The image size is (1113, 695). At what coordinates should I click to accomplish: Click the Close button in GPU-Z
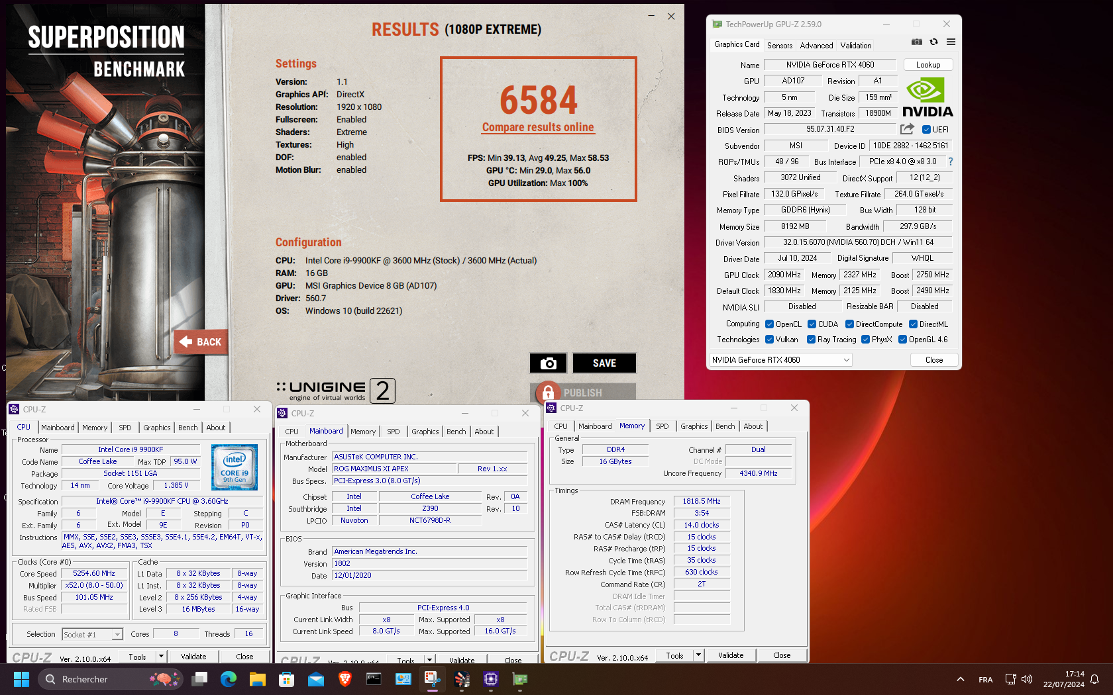pos(934,360)
